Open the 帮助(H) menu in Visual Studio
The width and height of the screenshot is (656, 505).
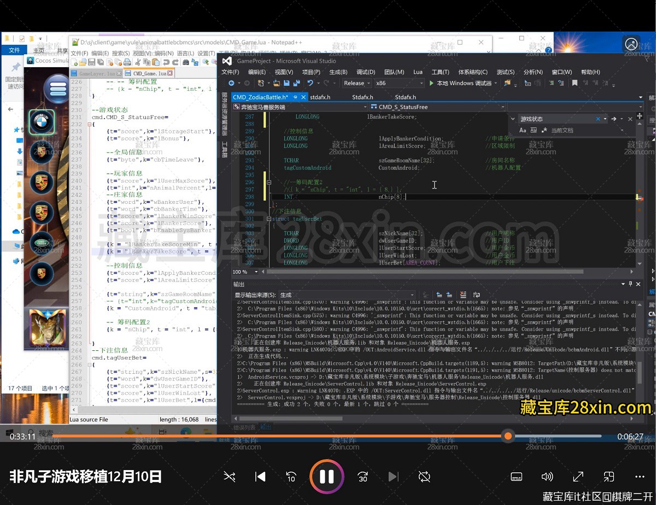590,72
